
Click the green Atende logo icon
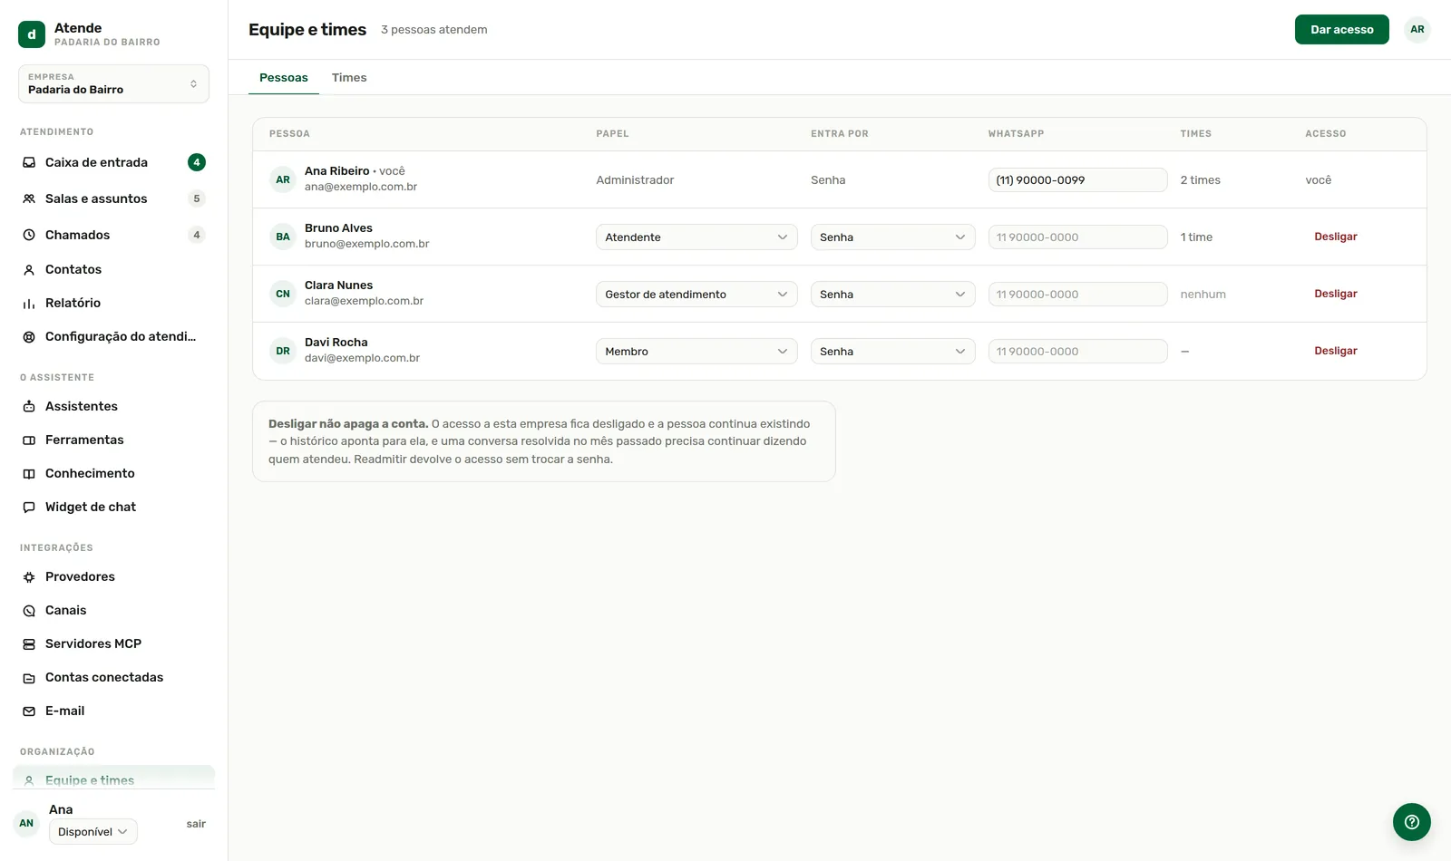32,34
